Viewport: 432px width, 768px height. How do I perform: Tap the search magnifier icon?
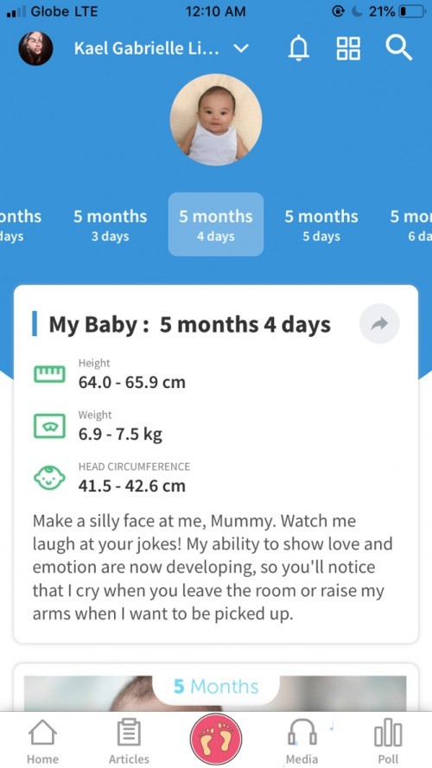tap(398, 48)
